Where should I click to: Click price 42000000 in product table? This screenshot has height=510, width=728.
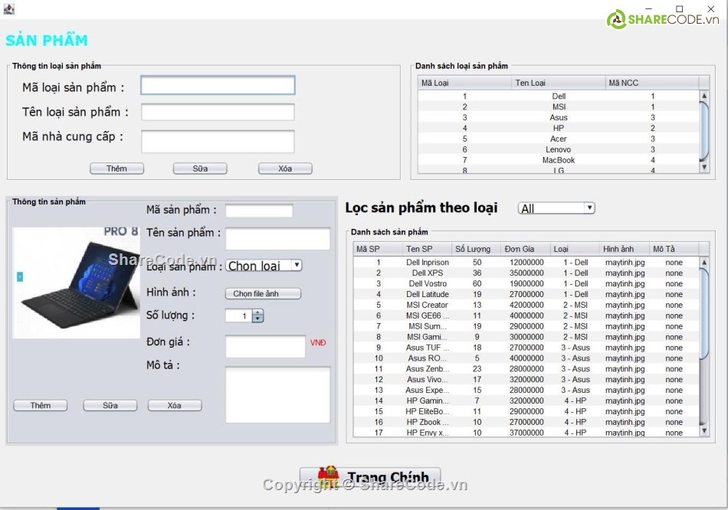click(x=526, y=305)
